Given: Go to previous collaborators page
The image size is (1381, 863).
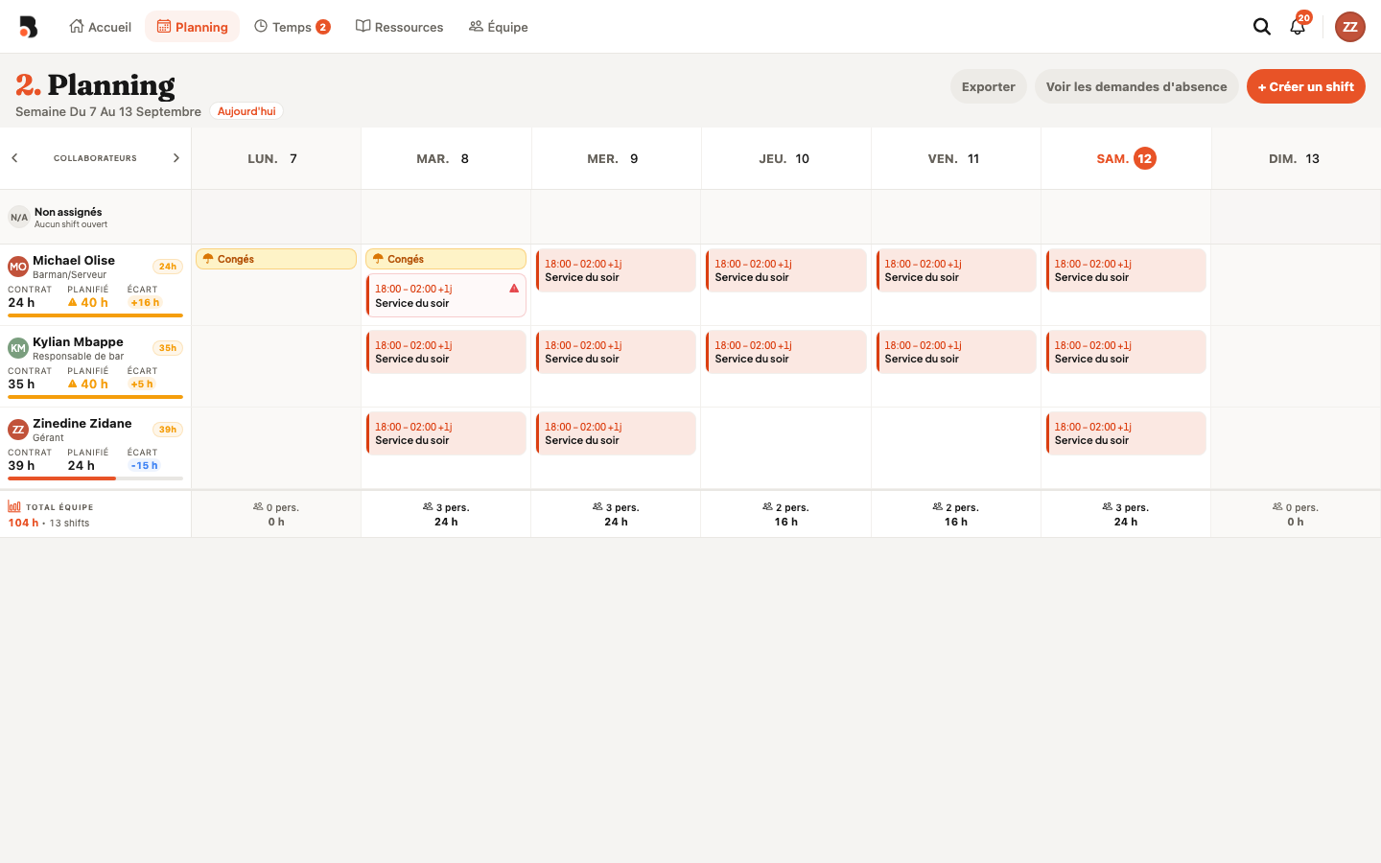Looking at the screenshot, I should (x=14, y=158).
